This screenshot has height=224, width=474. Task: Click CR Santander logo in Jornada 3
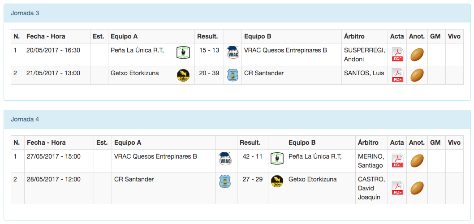click(233, 75)
